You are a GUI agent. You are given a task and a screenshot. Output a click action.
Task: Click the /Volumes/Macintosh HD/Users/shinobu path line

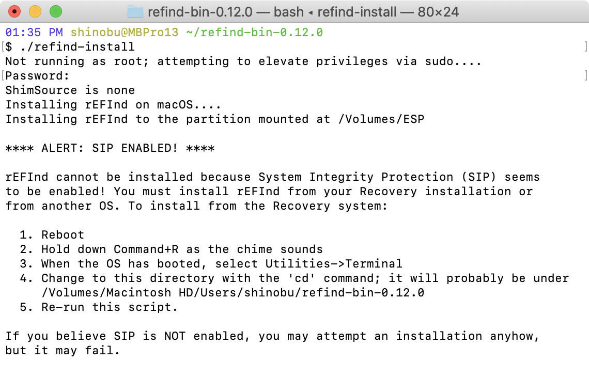click(x=233, y=293)
